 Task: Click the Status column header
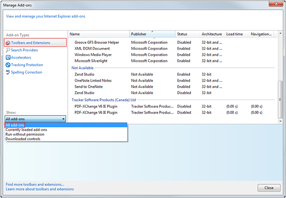pos(187,34)
